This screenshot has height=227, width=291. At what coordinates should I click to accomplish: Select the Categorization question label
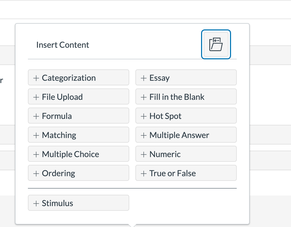click(x=69, y=78)
